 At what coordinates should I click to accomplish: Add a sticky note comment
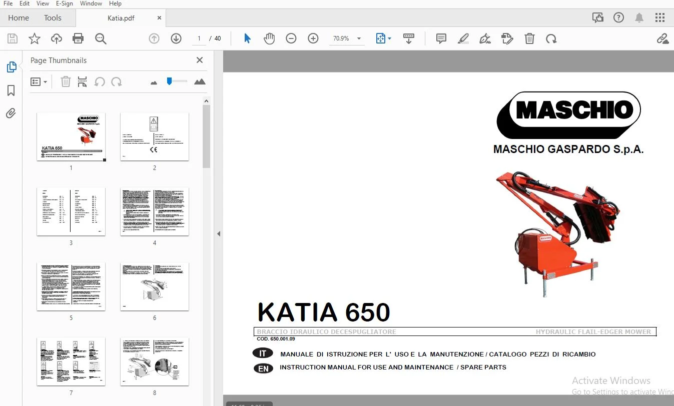[x=441, y=38]
